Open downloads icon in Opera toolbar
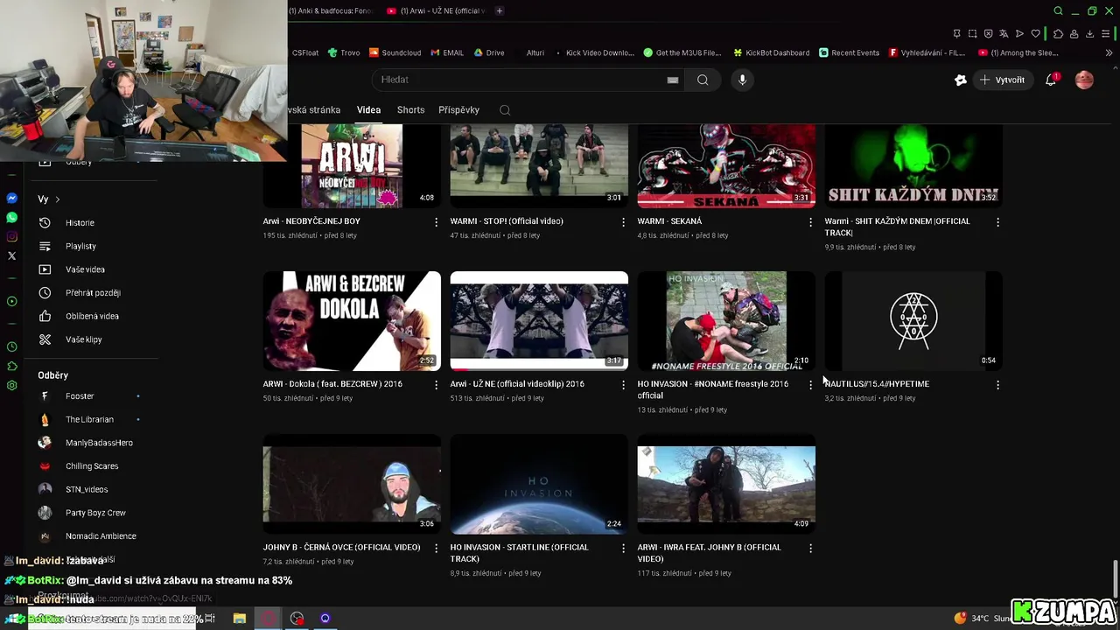 click(x=1089, y=34)
